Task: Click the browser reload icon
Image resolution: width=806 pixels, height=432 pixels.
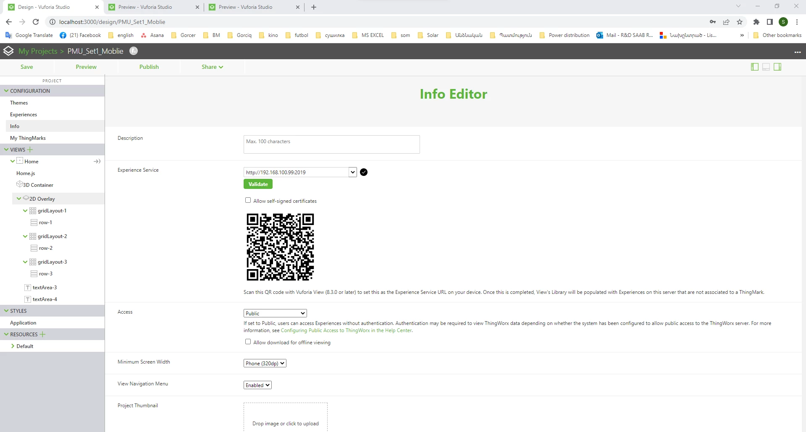Action: pos(36,22)
